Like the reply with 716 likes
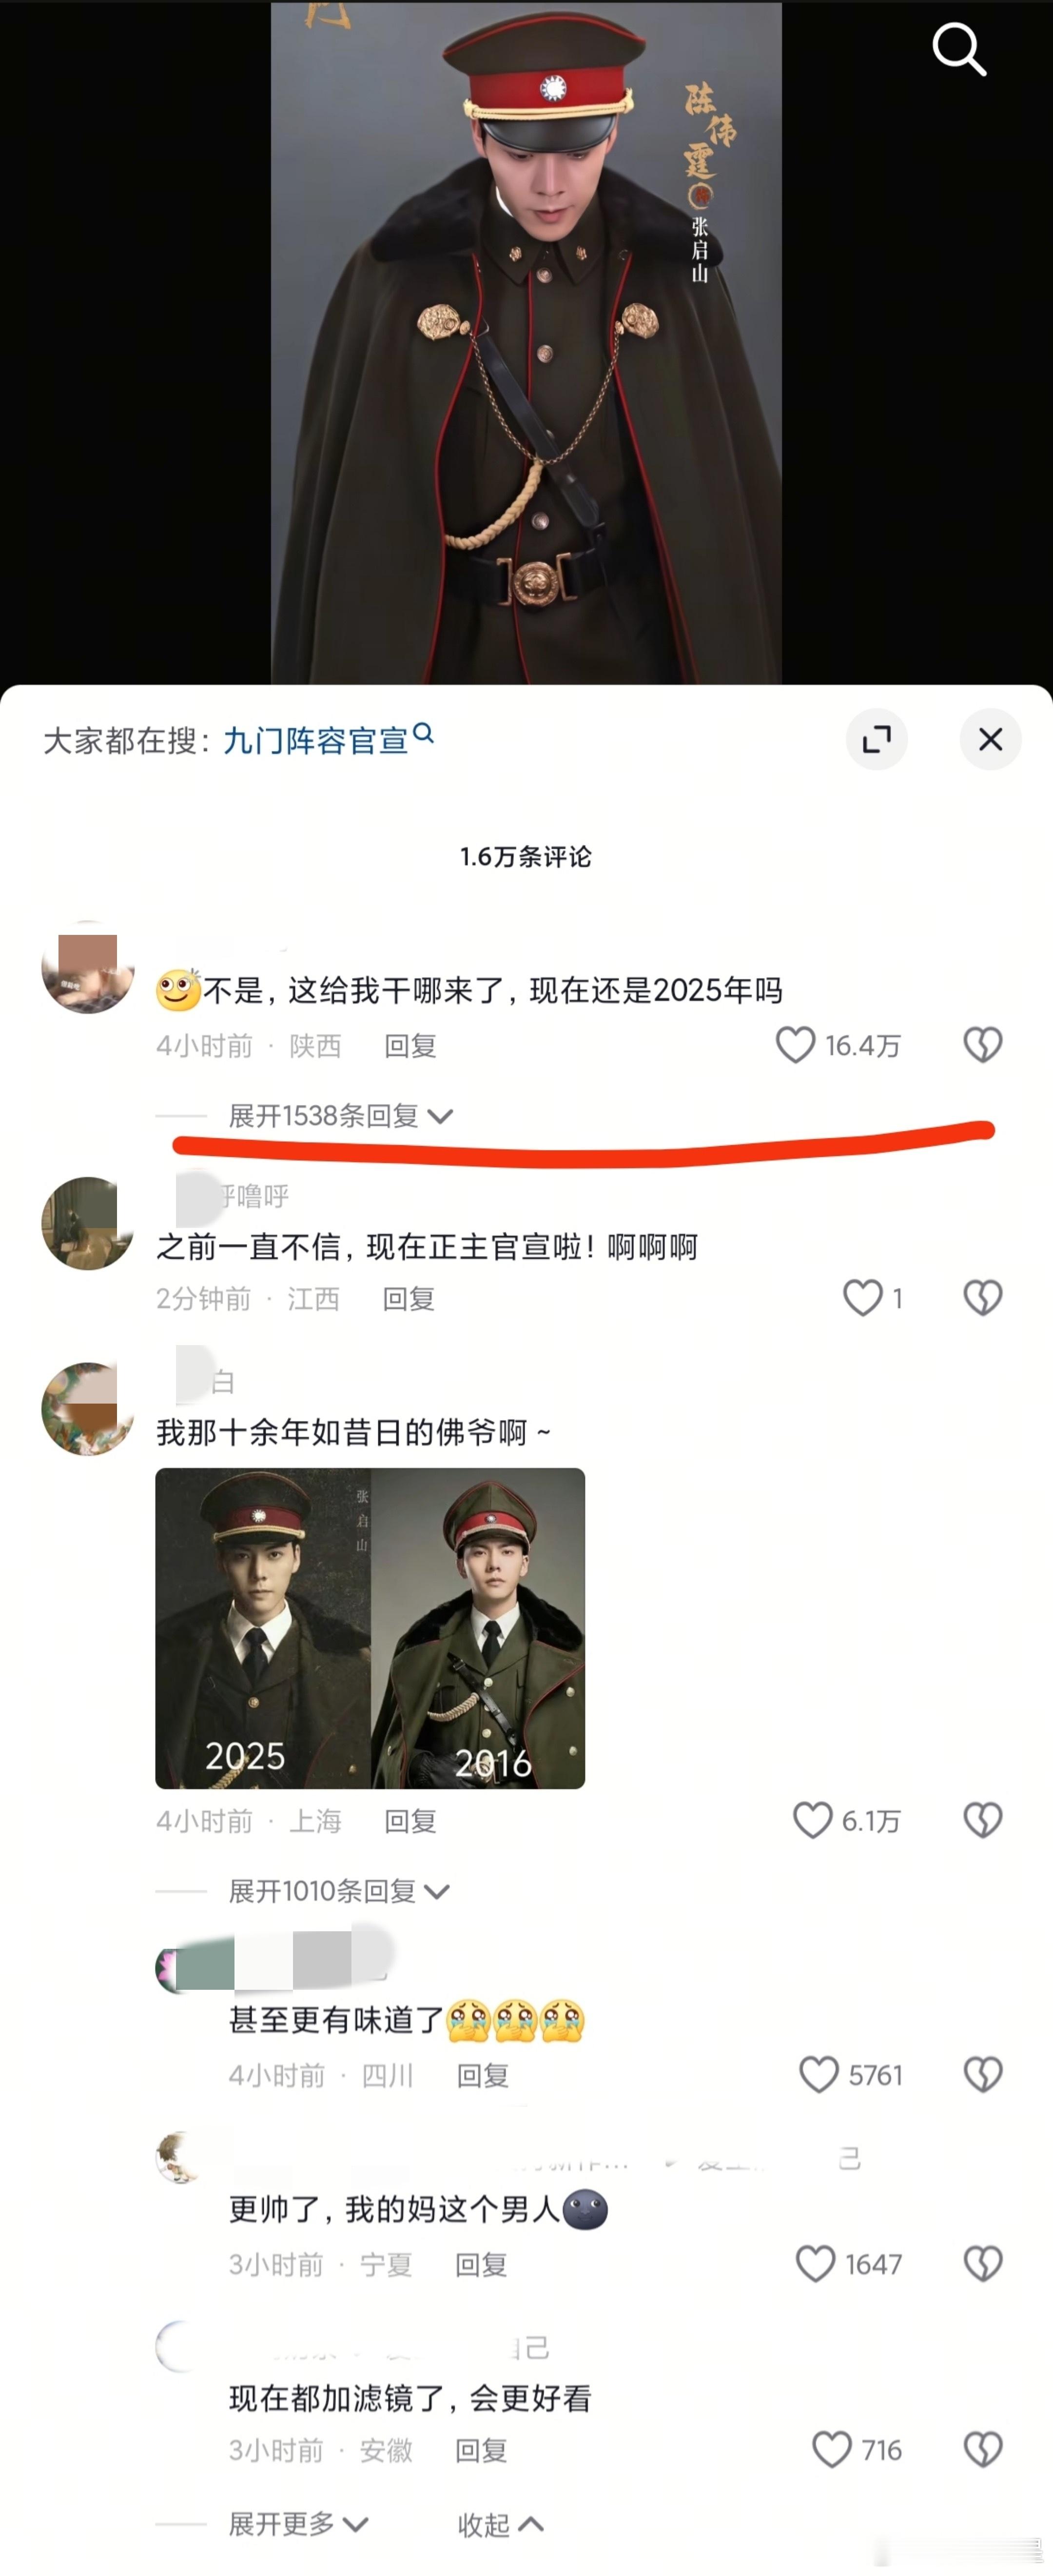This screenshot has width=1053, height=2576. coord(832,2449)
